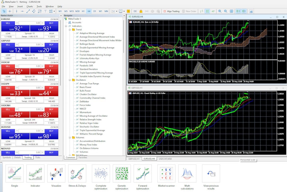Screen dimensions: 287x192
Task: Switch chart to candlestick type
Action: 207,11
